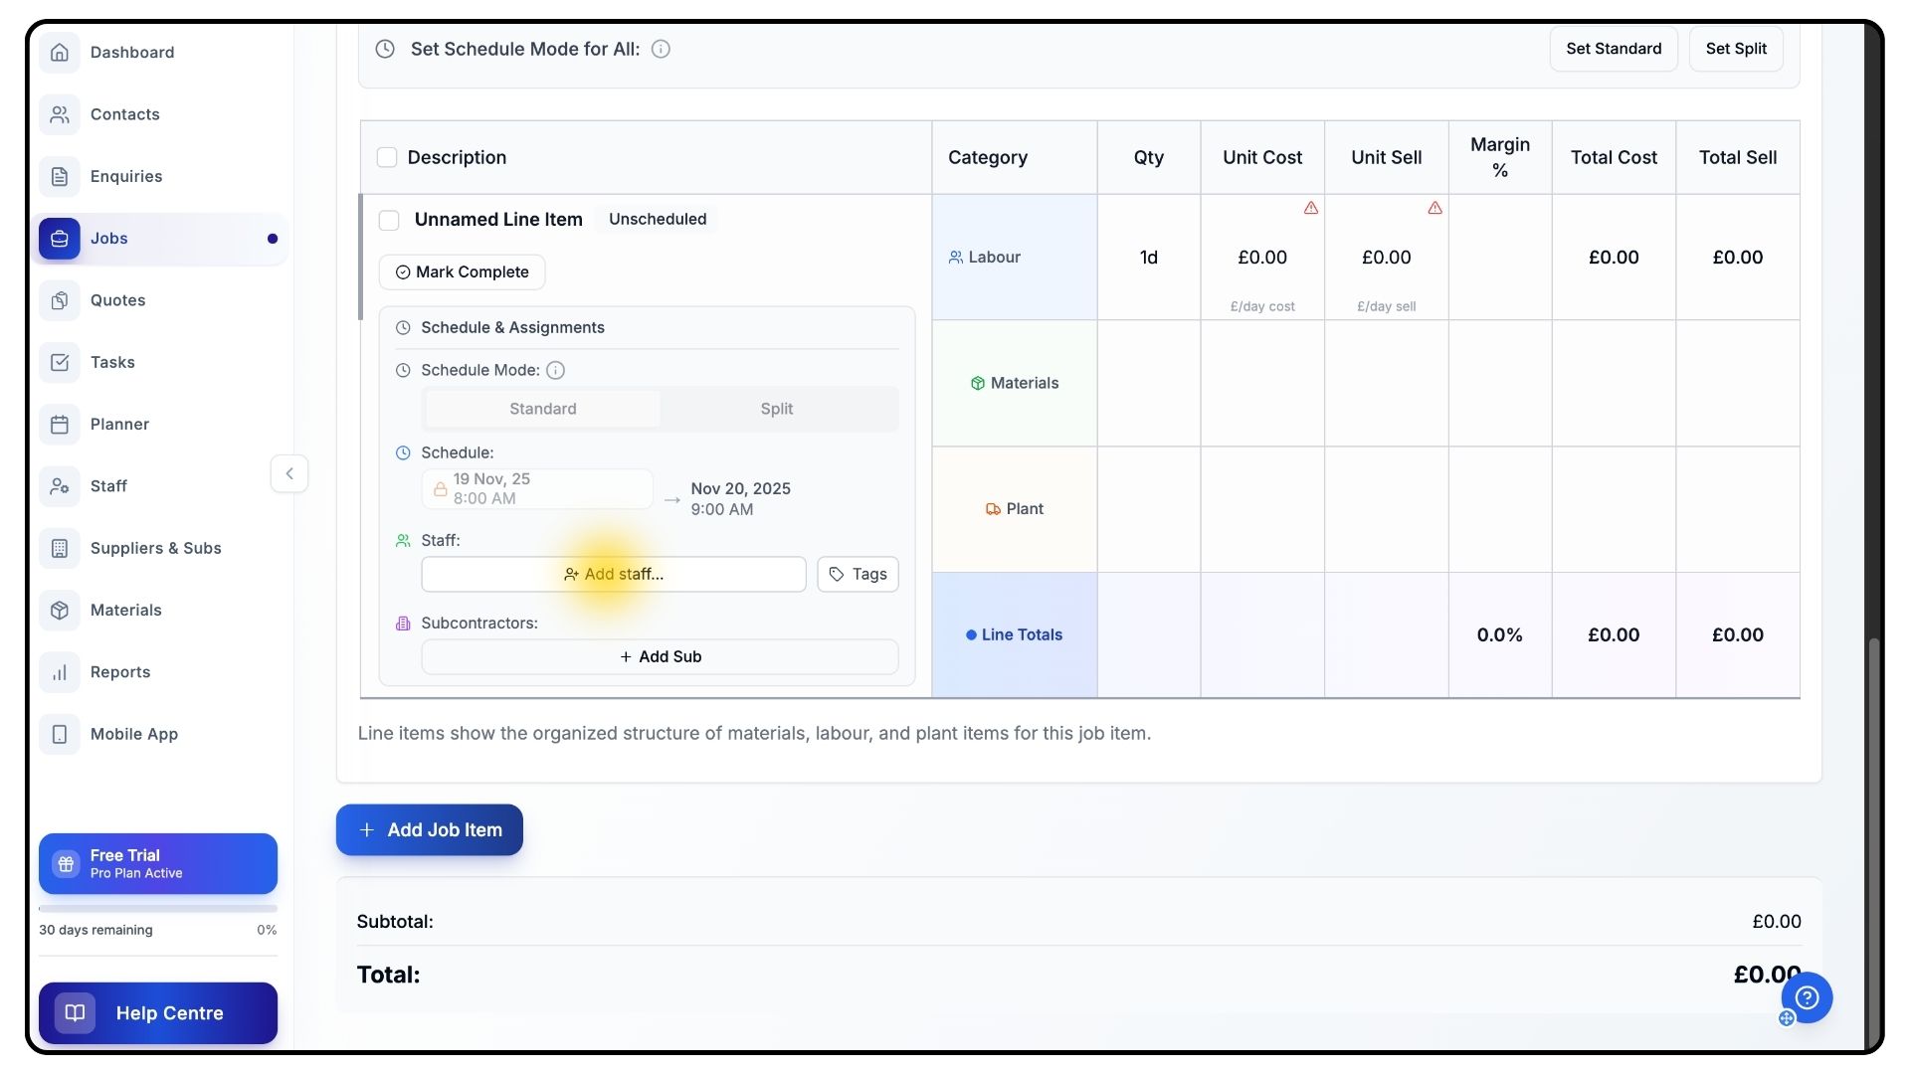The height and width of the screenshot is (1074, 1910).
Task: Click the Unit Cost warning triangle icon
Action: [x=1311, y=208]
